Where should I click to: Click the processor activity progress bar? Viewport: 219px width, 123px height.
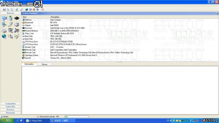coord(77,117)
